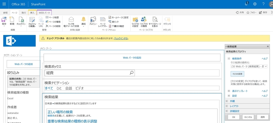
Task: Expand the 詳細設定 section
Action: (227, 111)
